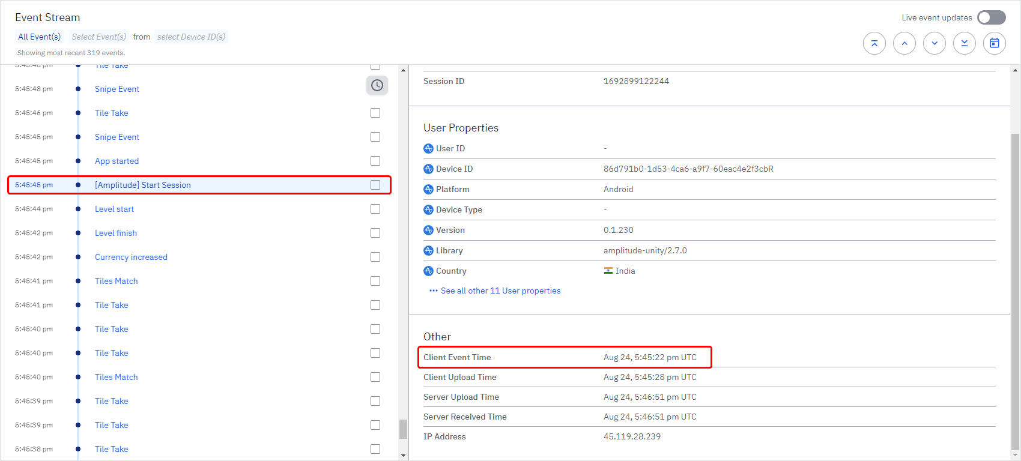This screenshot has height=461, width=1021.
Task: Open Tile Take event at 5:45:41 pm
Action: tap(112, 305)
